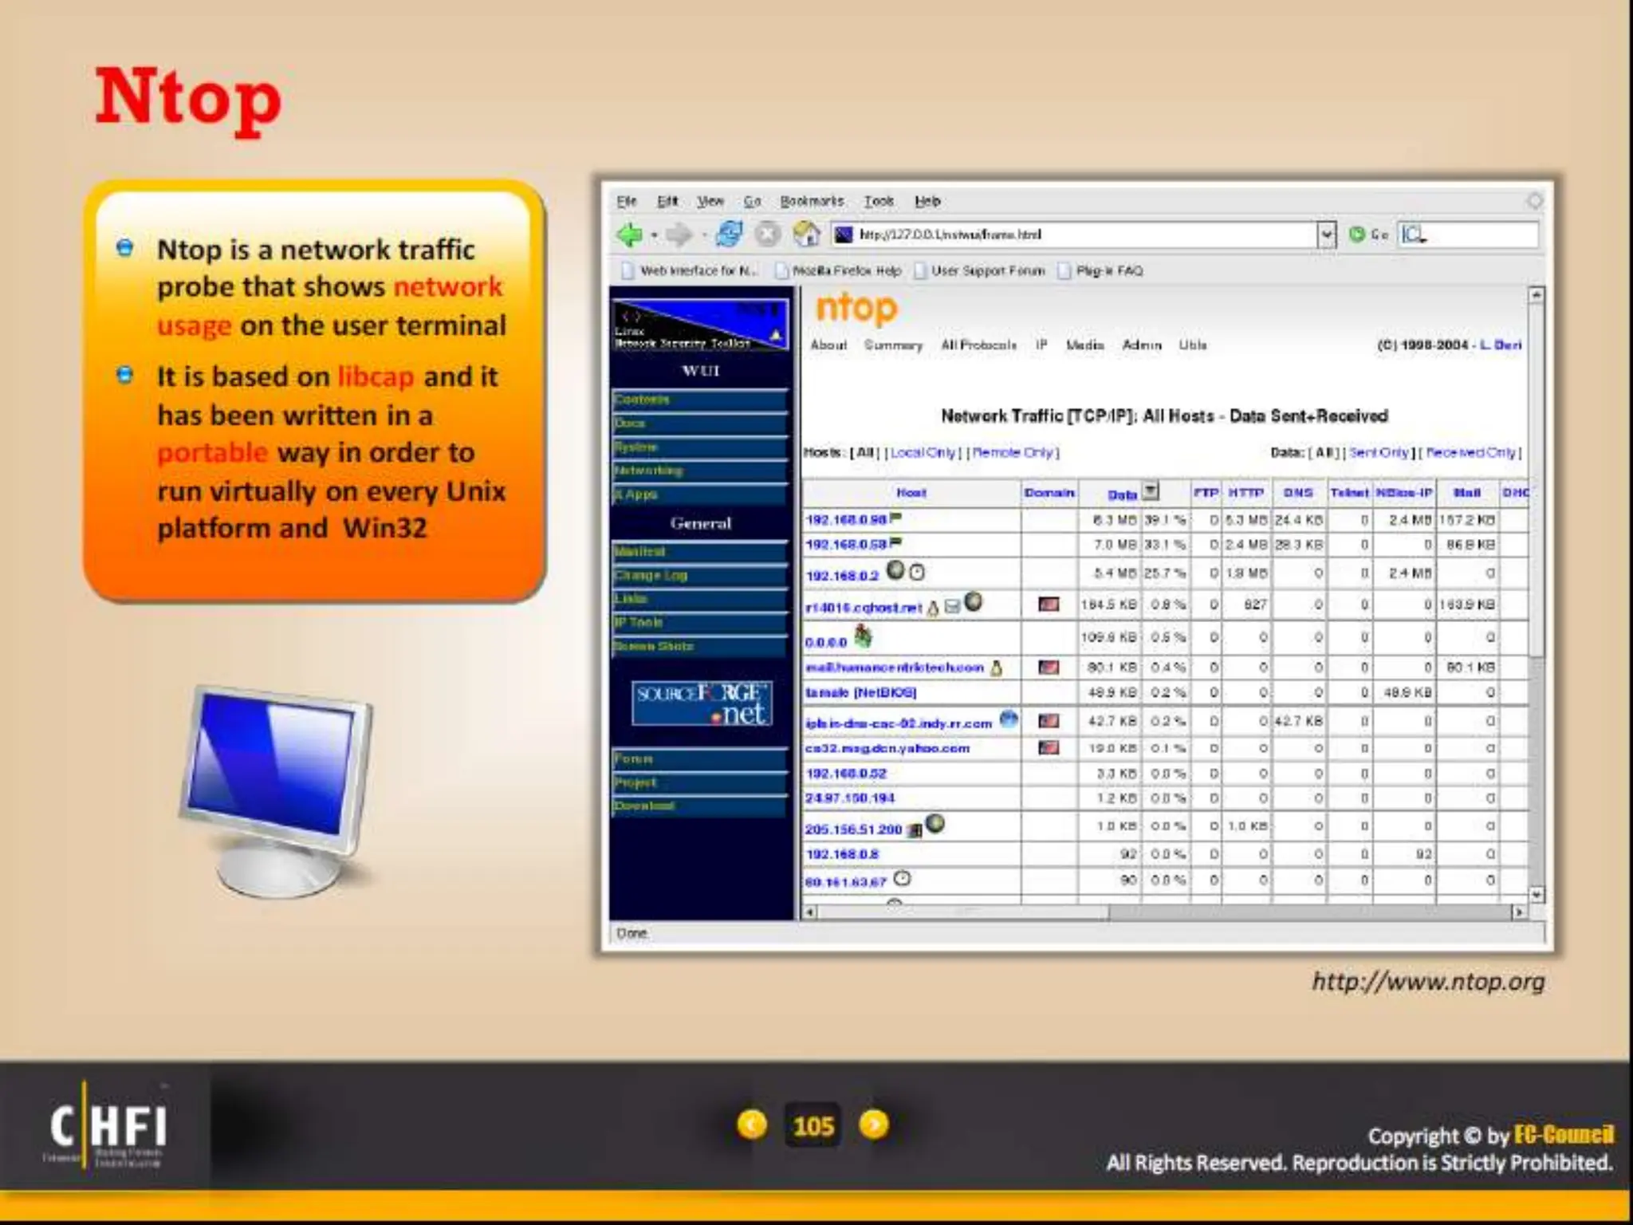
Task: Open host 192.168.0.98 details
Action: (846, 520)
